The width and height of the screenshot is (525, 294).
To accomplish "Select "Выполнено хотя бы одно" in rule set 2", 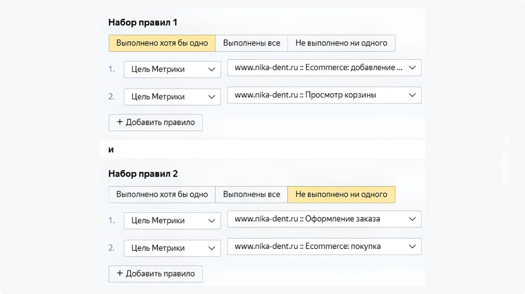I will point(162,194).
